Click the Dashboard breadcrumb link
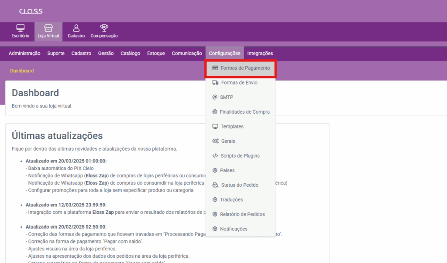This screenshot has height=263, width=447. point(22,71)
